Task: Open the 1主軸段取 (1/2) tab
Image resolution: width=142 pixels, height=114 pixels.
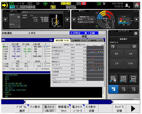Action: [79, 40]
